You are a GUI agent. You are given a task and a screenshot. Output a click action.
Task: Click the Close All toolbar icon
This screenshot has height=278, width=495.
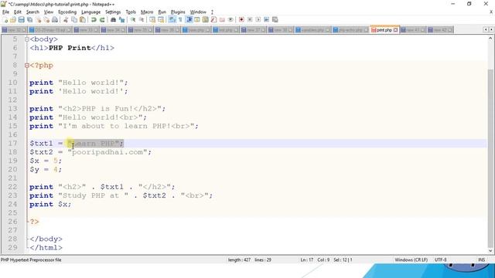tap(46, 19)
